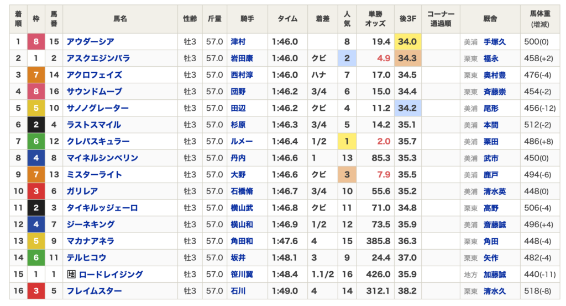
Task: Click the 人気 column header
Action: (x=347, y=19)
